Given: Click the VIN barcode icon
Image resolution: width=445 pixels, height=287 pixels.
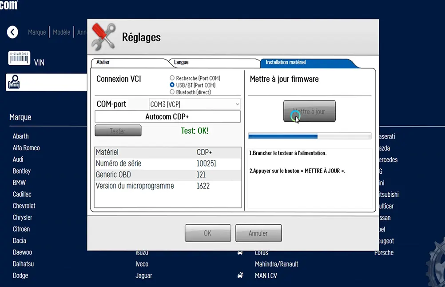Looking at the screenshot, I should [19, 58].
